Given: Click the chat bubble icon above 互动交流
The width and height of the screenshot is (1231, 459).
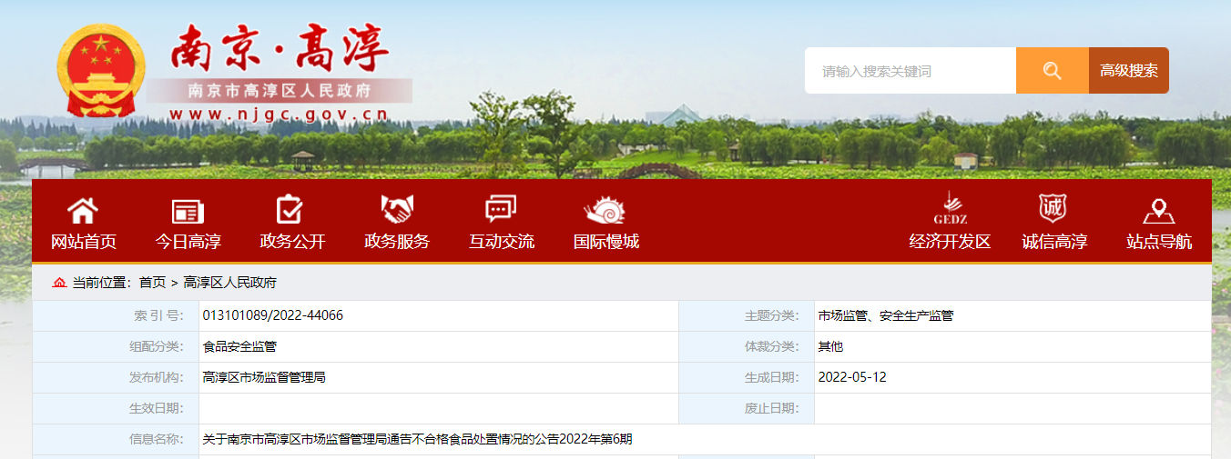Looking at the screenshot, I should (x=501, y=210).
